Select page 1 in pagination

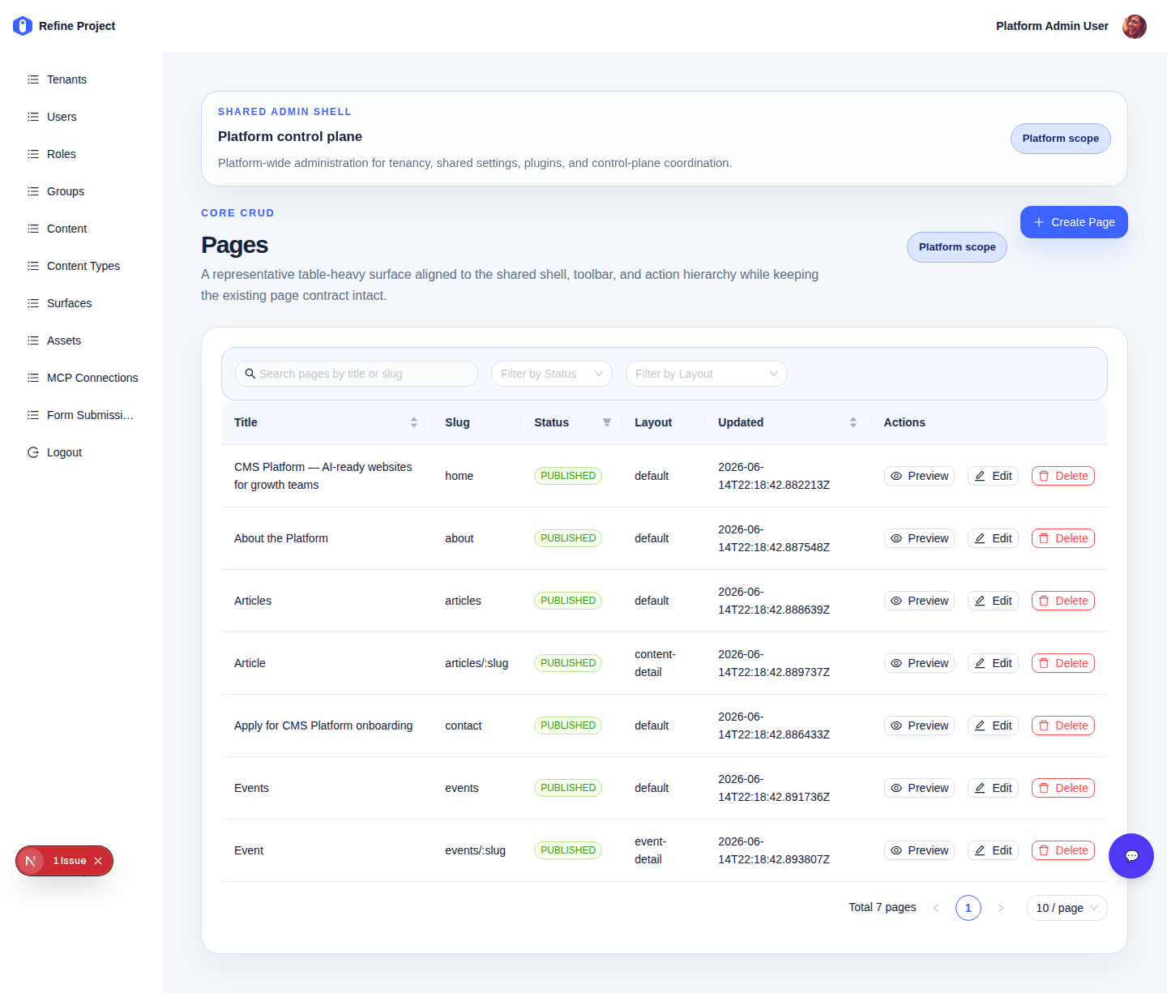968,908
